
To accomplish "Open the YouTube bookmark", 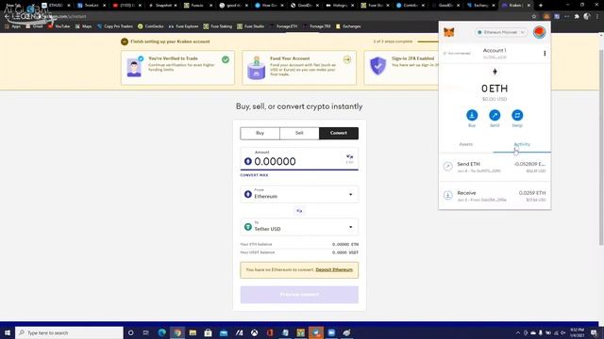I will pos(59,26).
